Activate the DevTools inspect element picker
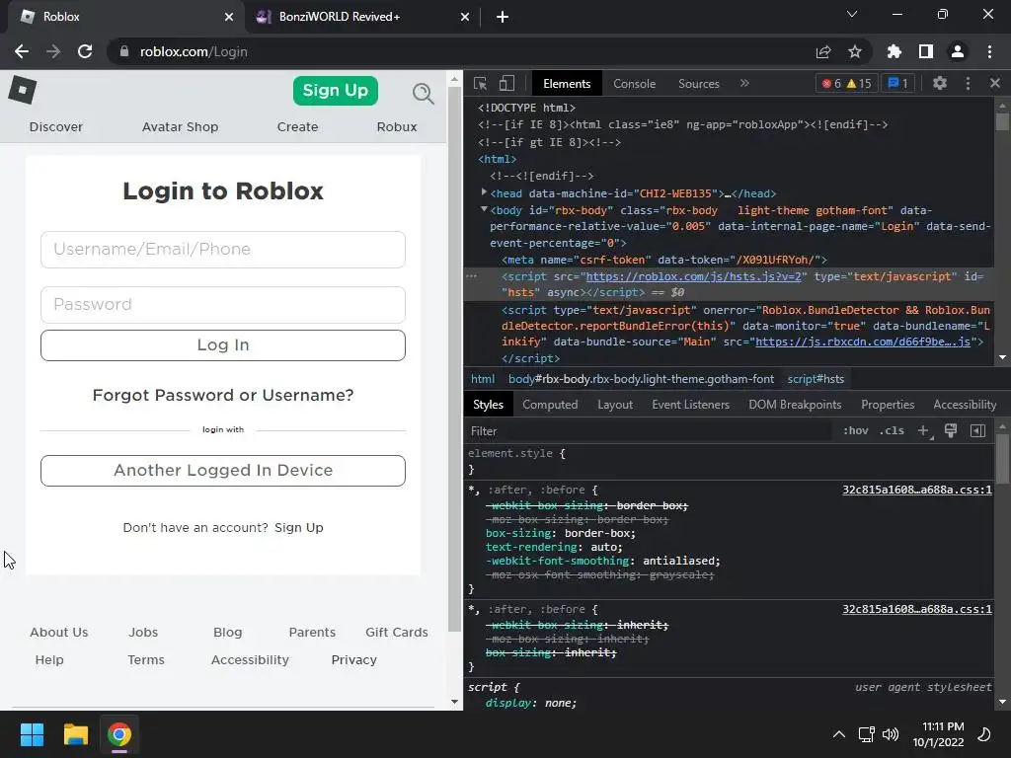 (481, 83)
